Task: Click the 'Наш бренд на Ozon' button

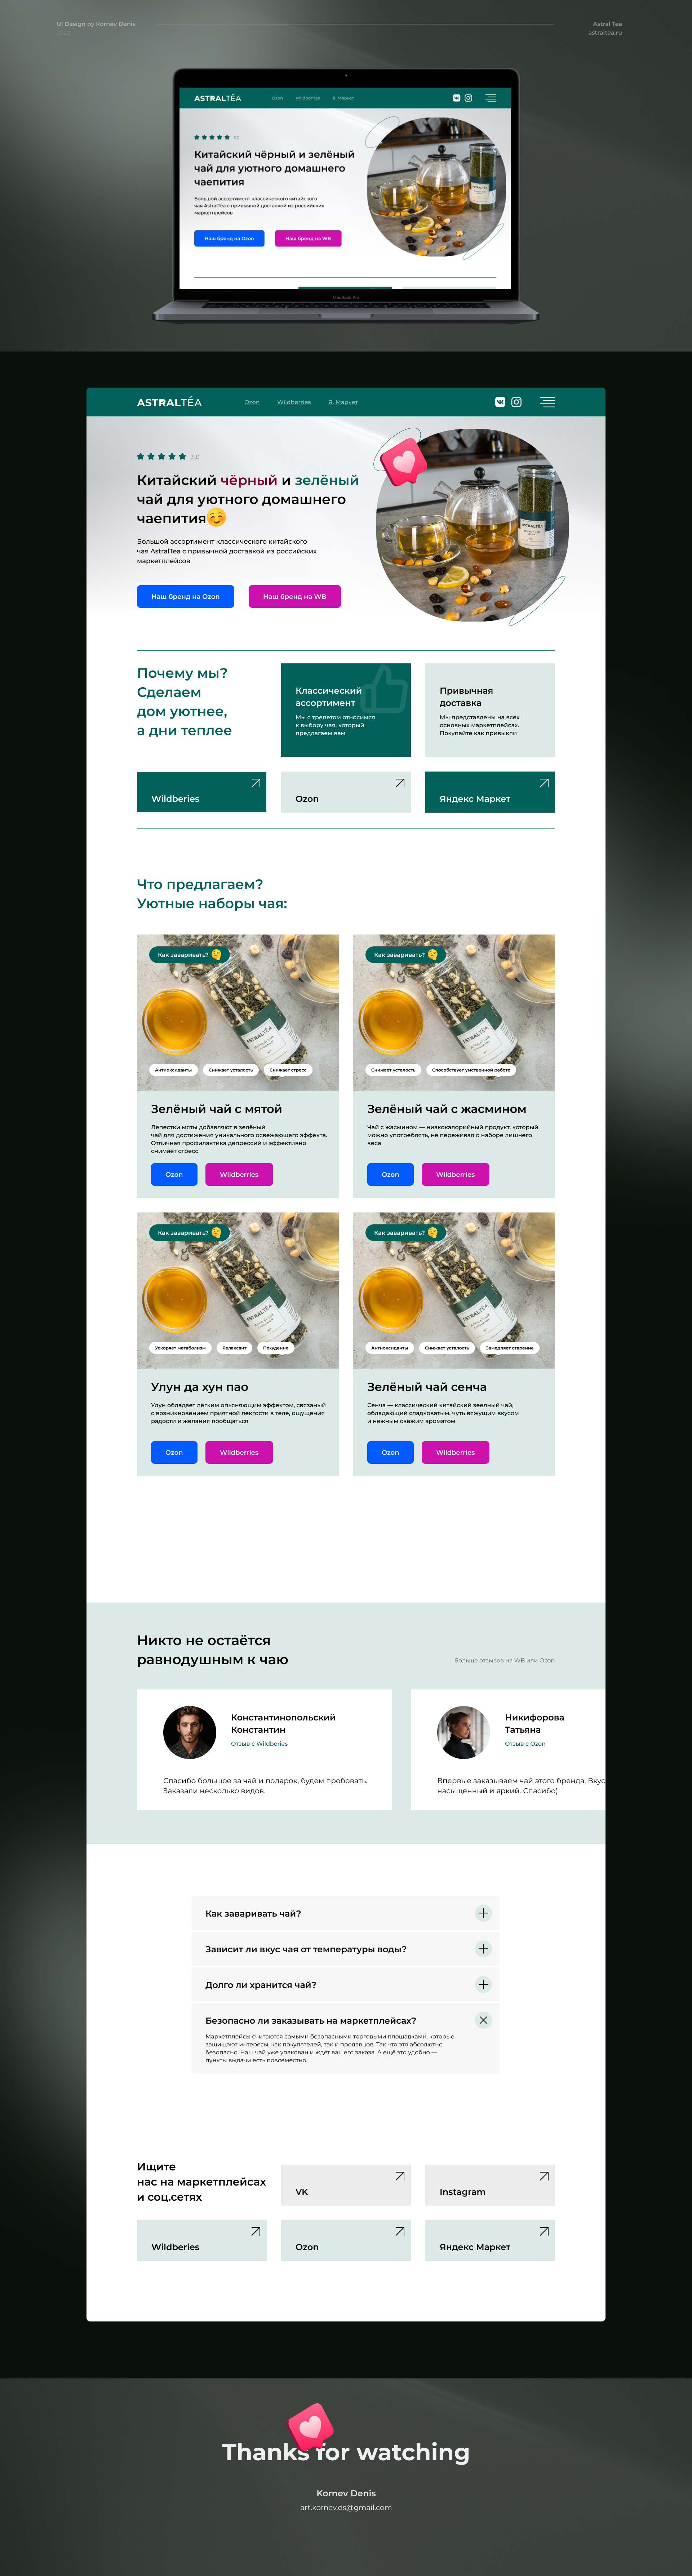Action: tap(185, 596)
